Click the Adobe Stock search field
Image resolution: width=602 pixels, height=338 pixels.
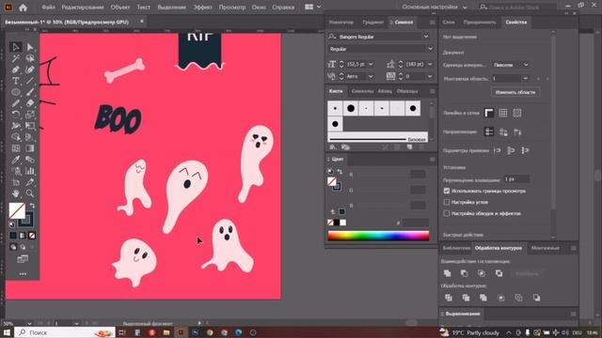pyautogui.click(x=517, y=7)
